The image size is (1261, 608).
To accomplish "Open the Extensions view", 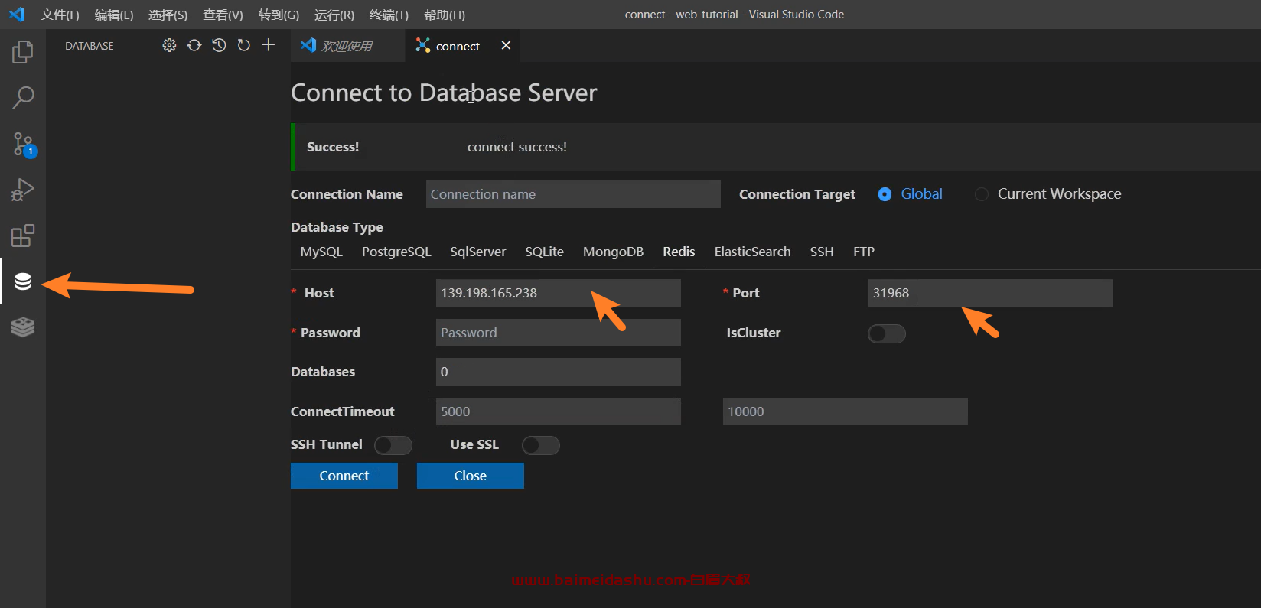I will click(23, 236).
